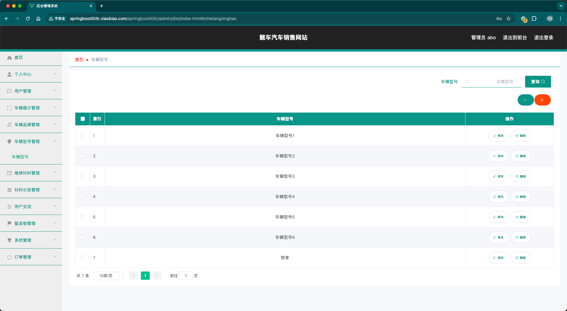The height and width of the screenshot is (311, 567).
Task: Expand the 订单管理 menu chevron
Action: pyautogui.click(x=55, y=256)
